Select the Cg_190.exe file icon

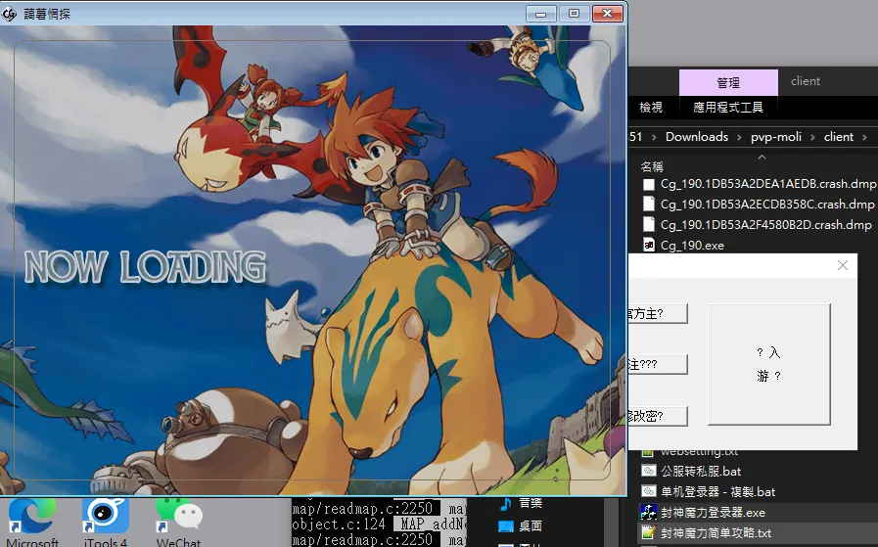point(648,246)
